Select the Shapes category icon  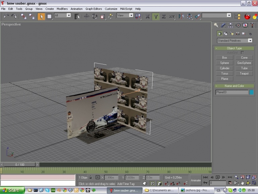coord(225,34)
